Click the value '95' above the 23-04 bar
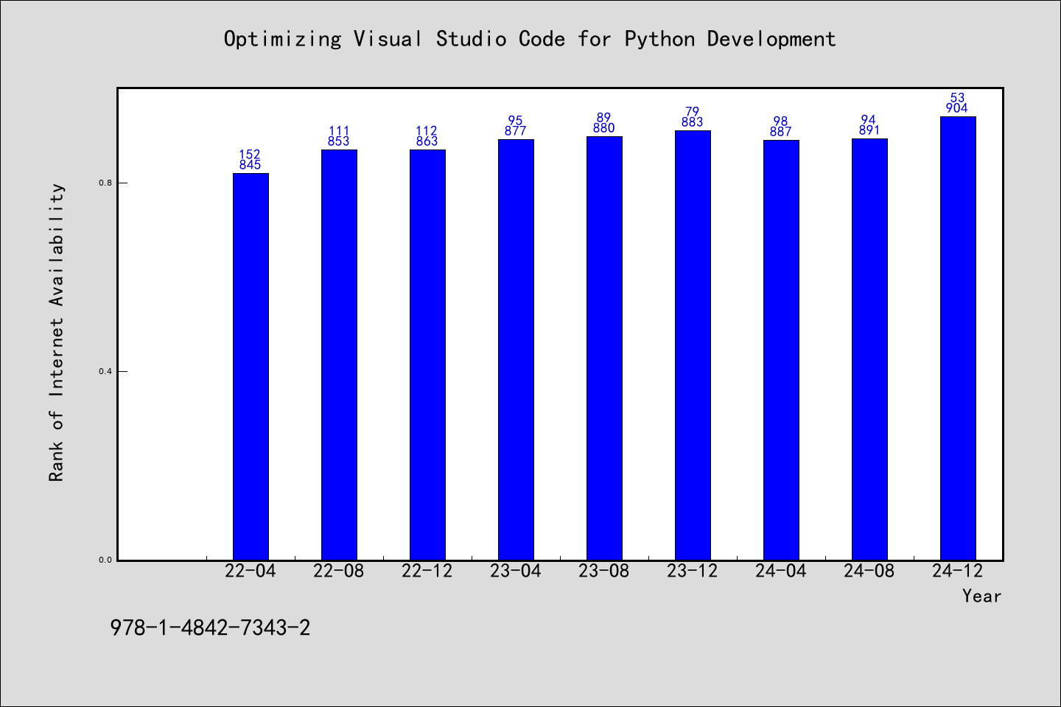Image resolution: width=1061 pixels, height=707 pixels. pos(516,121)
